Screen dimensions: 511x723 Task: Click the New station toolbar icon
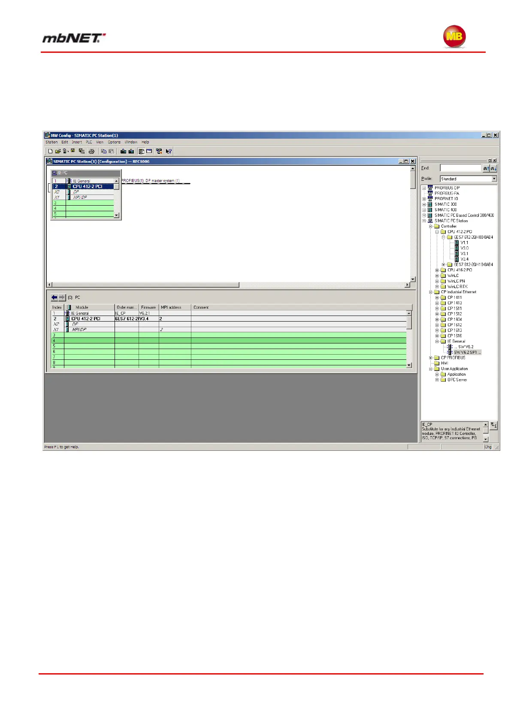click(x=50, y=151)
